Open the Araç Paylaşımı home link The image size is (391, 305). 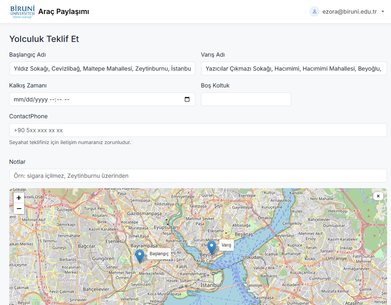pyautogui.click(x=64, y=11)
